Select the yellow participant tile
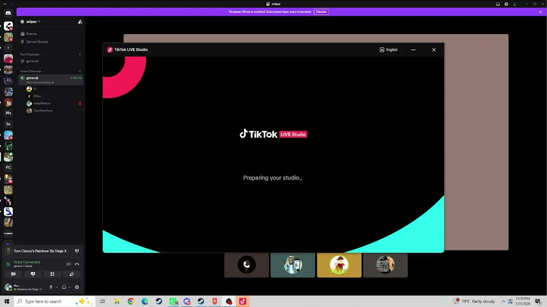The height and width of the screenshot is (307, 547). [339, 265]
